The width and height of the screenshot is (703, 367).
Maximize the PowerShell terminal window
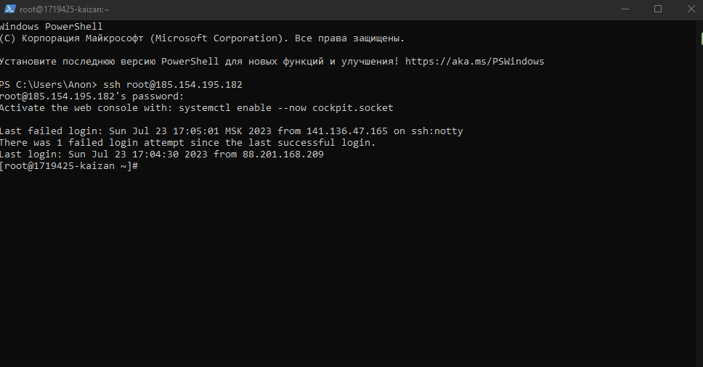[658, 9]
